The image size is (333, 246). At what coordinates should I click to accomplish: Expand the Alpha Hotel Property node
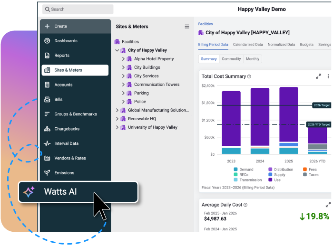coord(123,59)
